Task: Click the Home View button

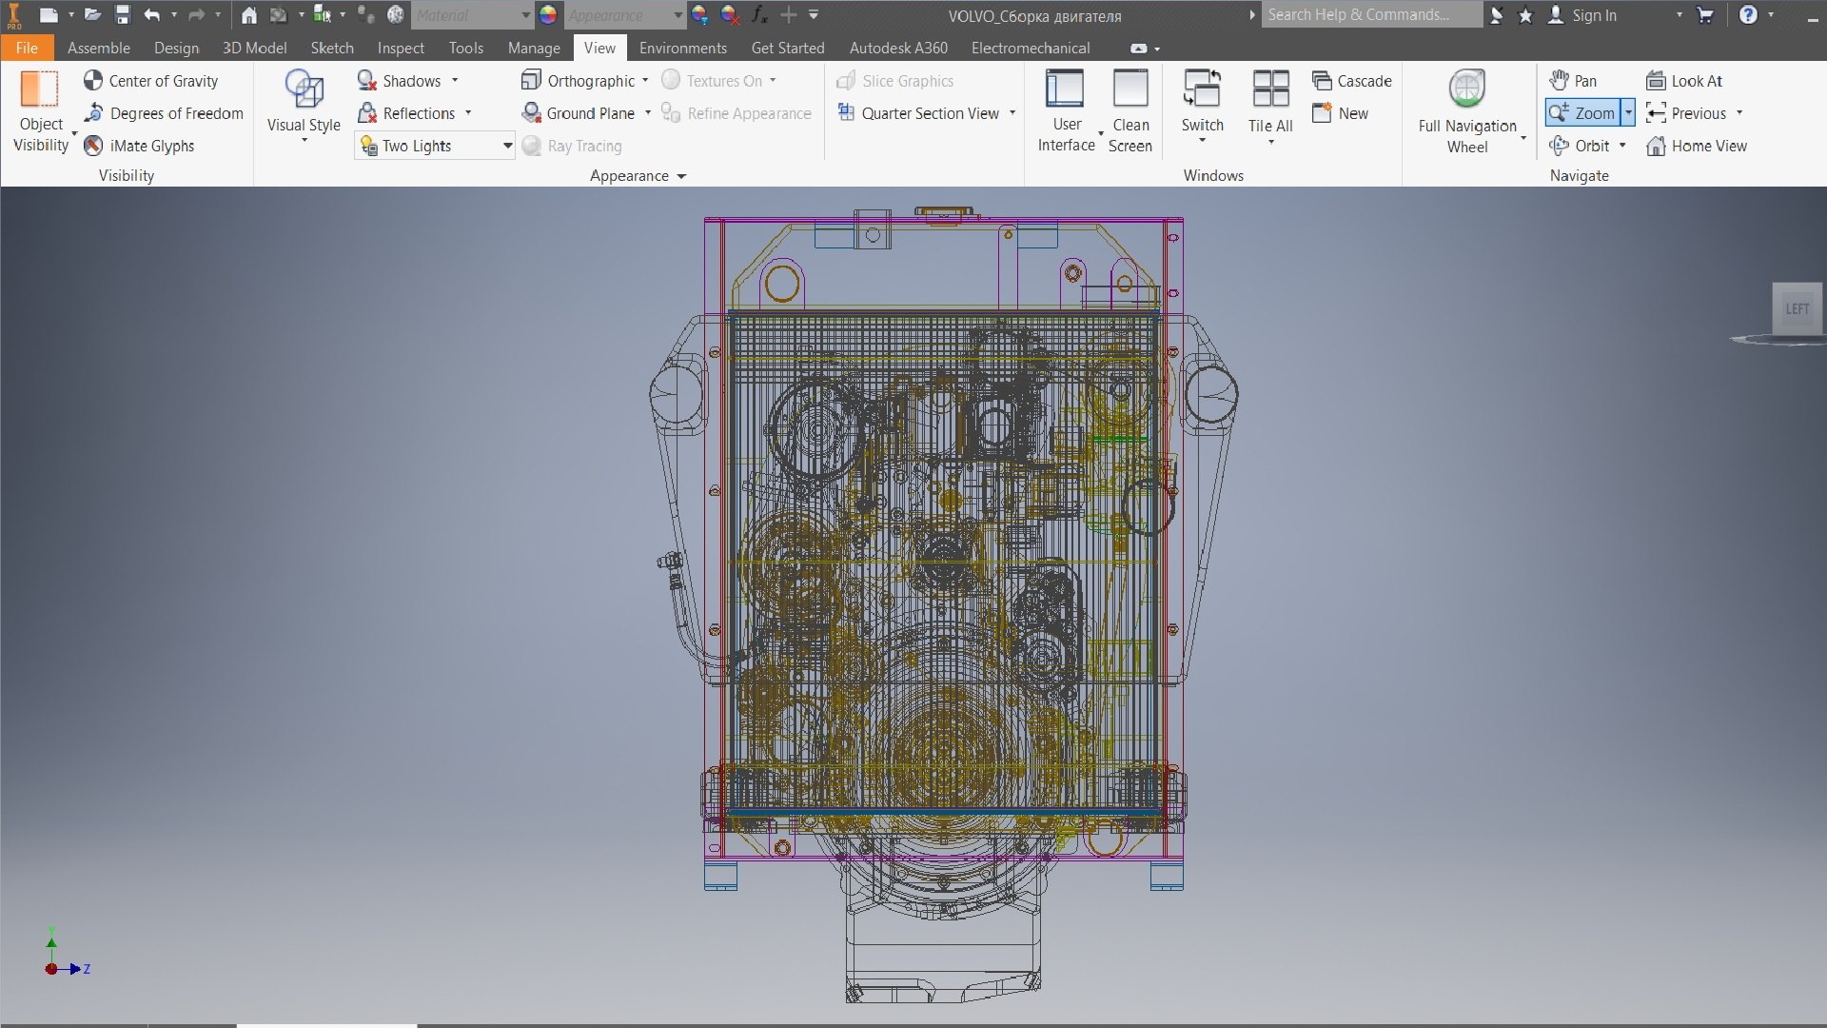Action: (1698, 146)
